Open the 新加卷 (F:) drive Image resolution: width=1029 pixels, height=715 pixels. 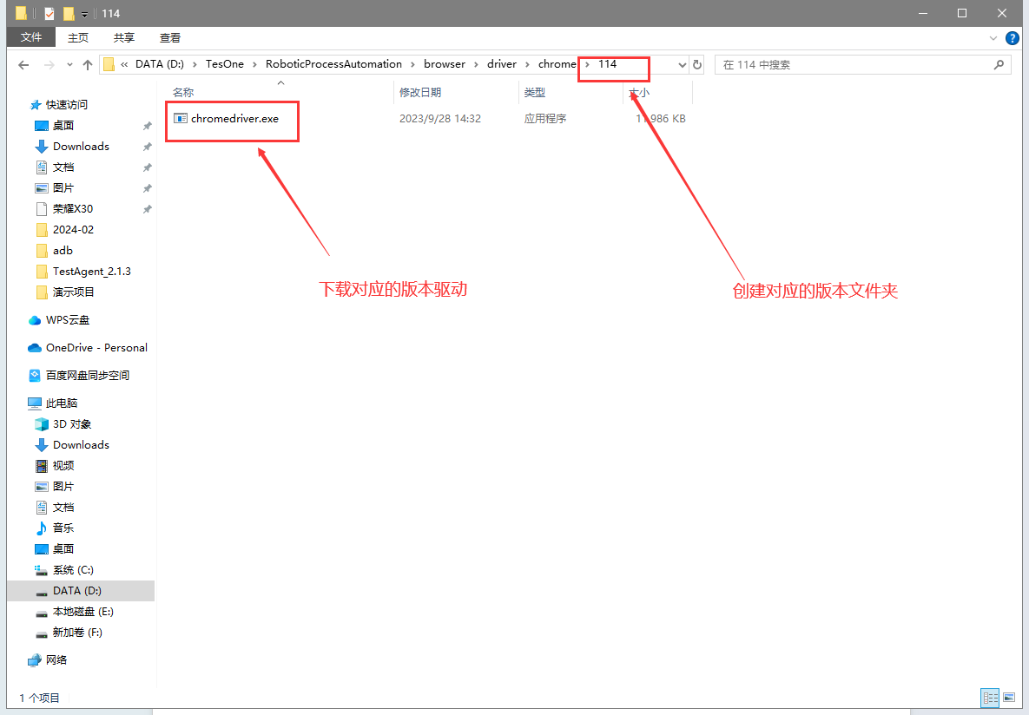(76, 633)
